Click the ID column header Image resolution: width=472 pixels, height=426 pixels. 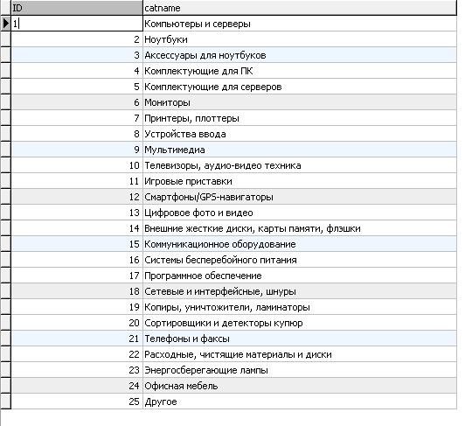click(77, 8)
